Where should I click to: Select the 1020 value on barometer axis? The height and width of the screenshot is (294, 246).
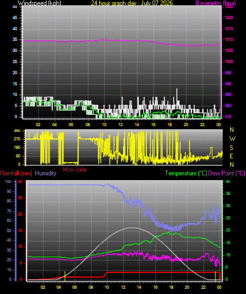(229, 17)
